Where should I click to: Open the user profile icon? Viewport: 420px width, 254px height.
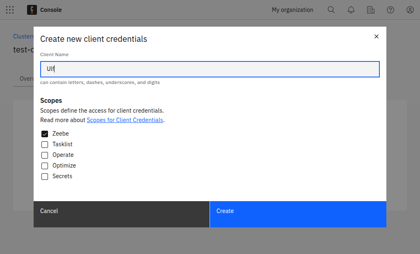[x=410, y=9]
